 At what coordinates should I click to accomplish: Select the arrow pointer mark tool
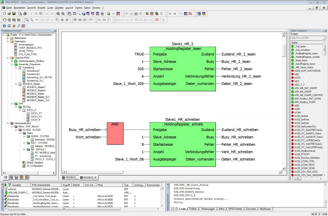tap(32, 20)
